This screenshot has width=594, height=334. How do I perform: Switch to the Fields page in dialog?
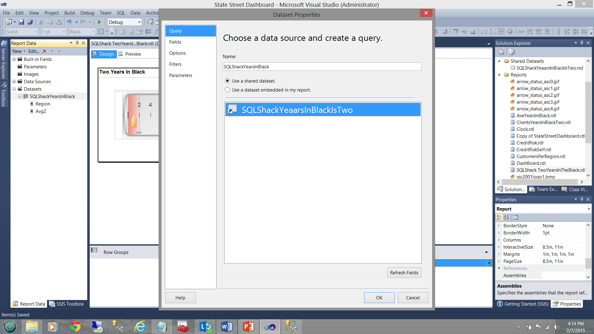[x=175, y=42]
